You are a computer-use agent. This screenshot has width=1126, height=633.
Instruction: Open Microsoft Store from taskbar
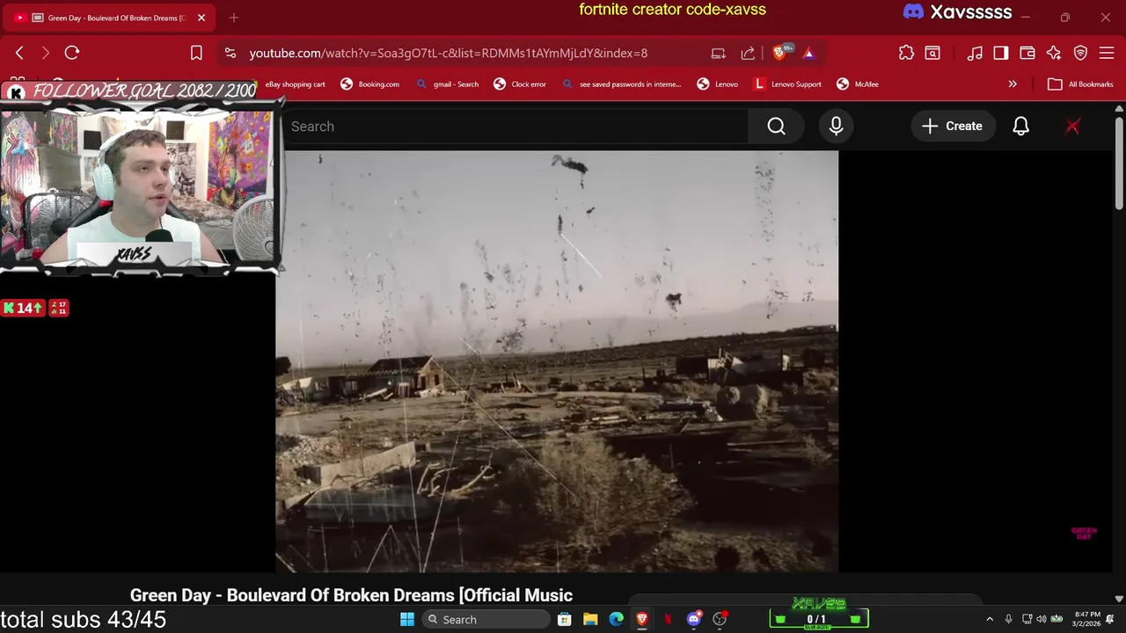click(x=565, y=619)
